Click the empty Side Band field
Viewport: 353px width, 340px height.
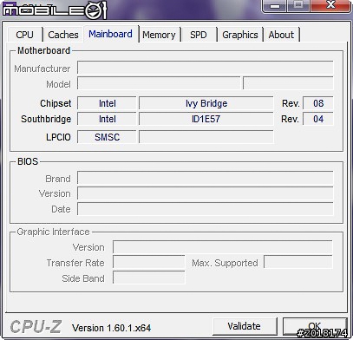click(149, 278)
